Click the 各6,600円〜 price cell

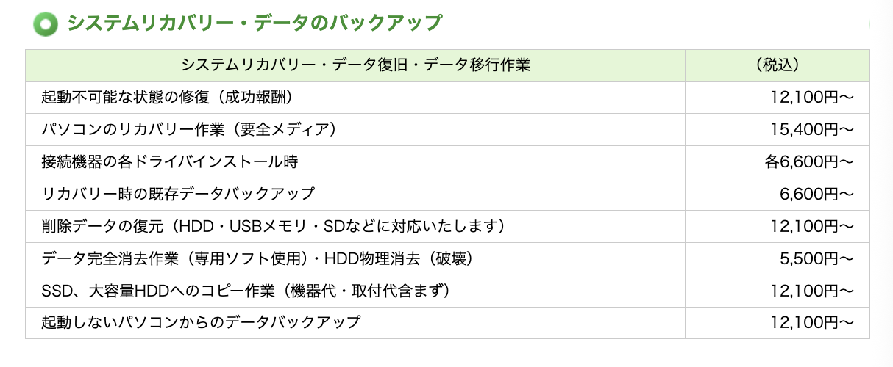808,162
